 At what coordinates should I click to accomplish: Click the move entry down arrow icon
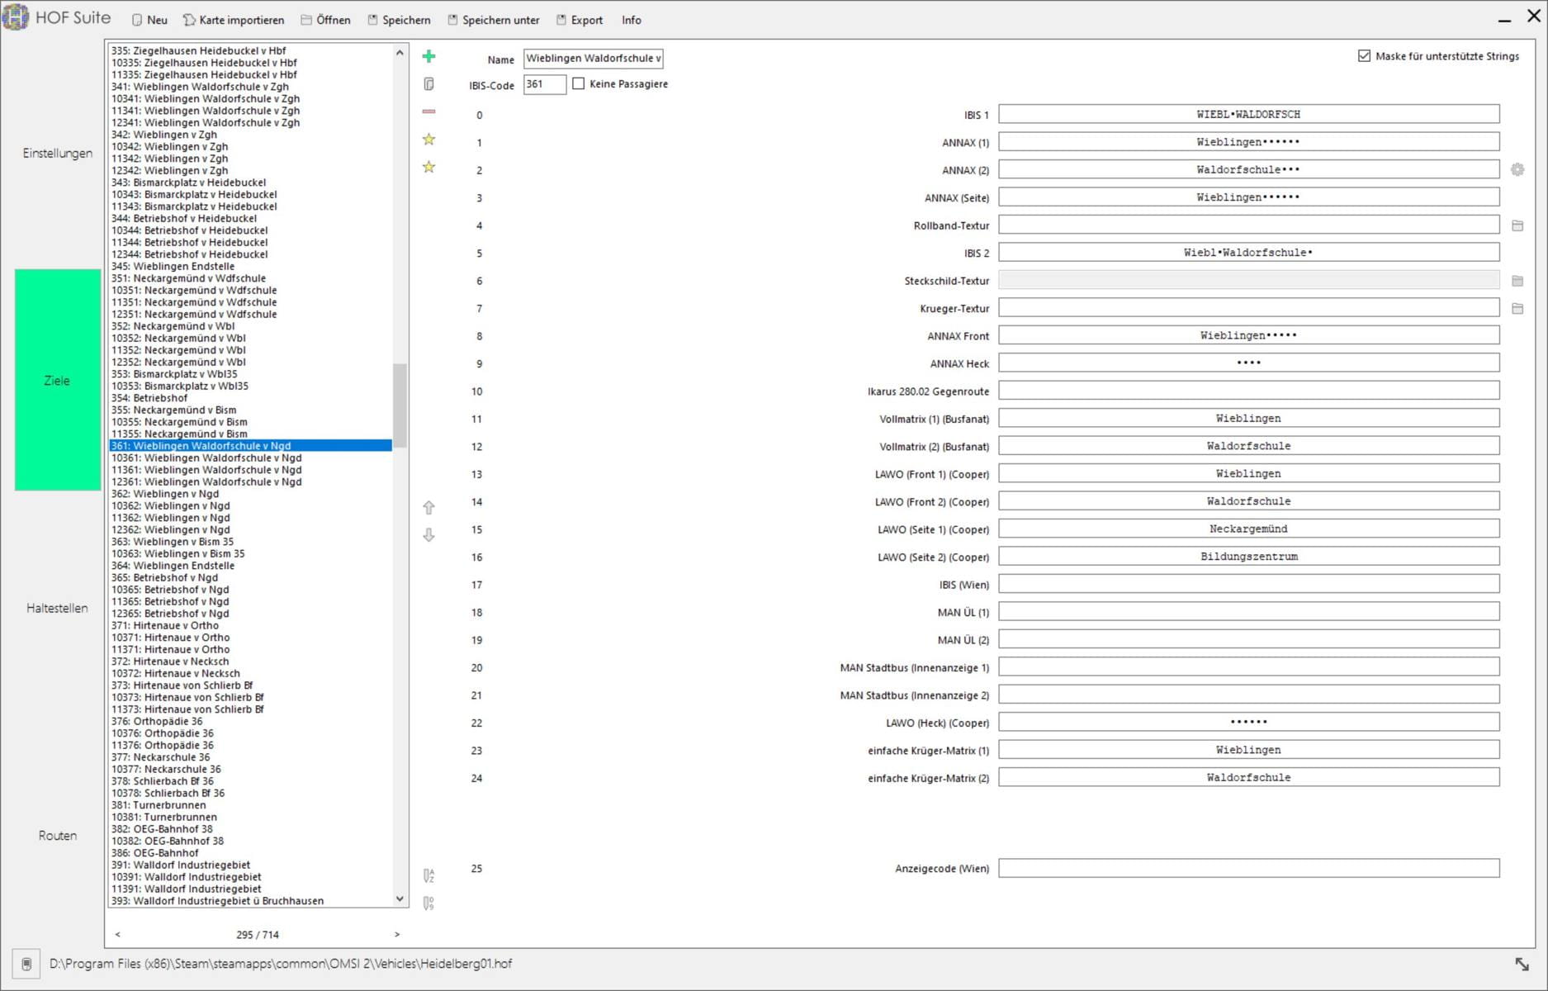click(x=428, y=535)
